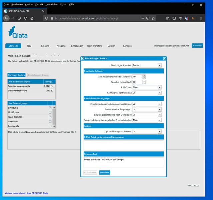The image size is (213, 200).
Task: Decrease Tage bis zum Ablauf value
Action: [x=144, y=83]
